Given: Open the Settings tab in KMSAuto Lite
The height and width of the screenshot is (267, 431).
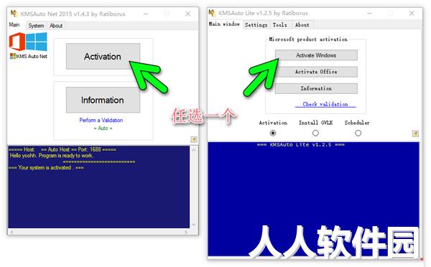Looking at the screenshot, I should click(256, 24).
